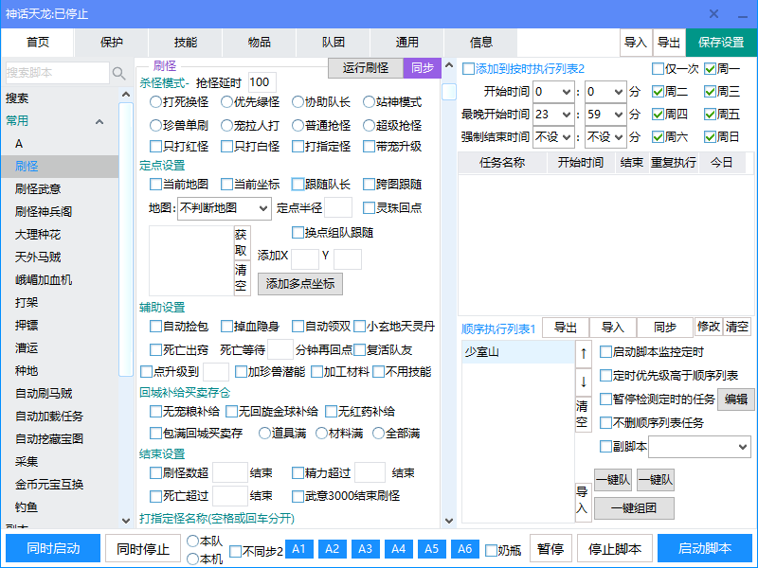
Task: Click 清空 beside the 修改 button
Action: 737,327
